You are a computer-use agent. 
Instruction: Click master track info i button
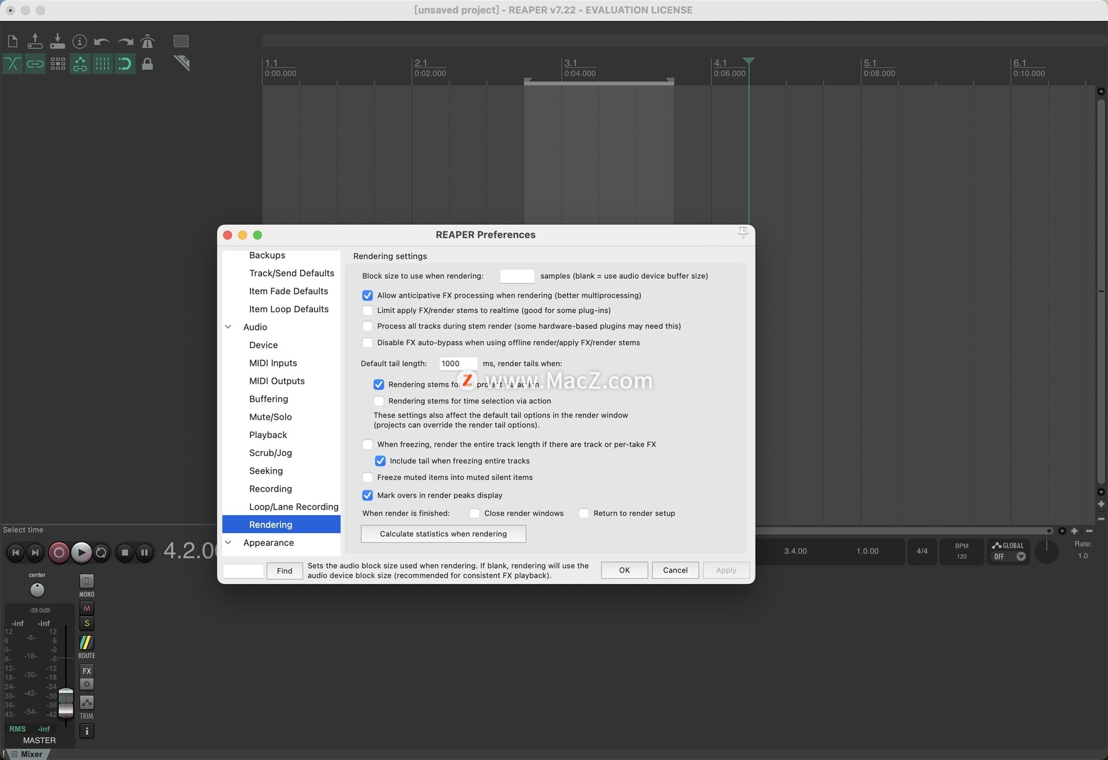point(87,731)
